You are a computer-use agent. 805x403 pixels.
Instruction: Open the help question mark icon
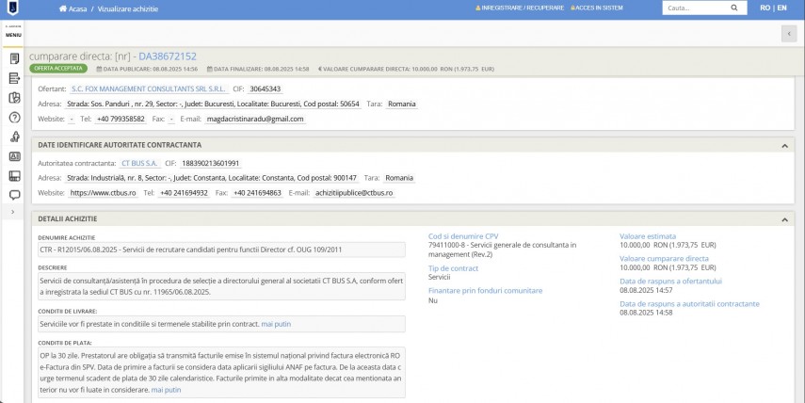tap(14, 117)
